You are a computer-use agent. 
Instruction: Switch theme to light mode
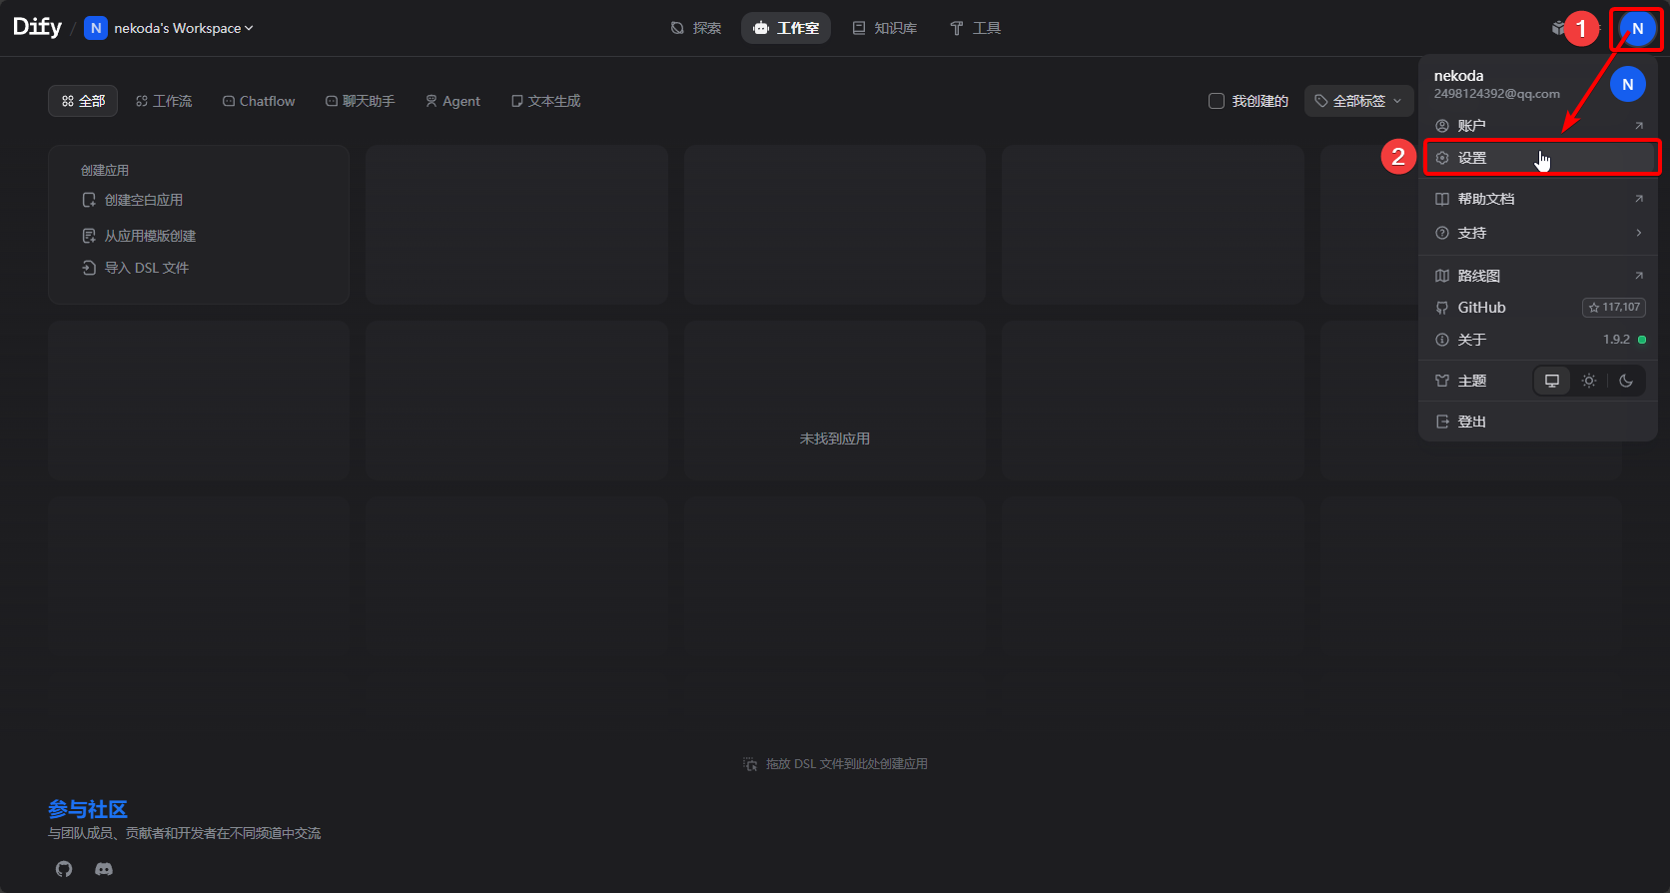[1589, 381]
